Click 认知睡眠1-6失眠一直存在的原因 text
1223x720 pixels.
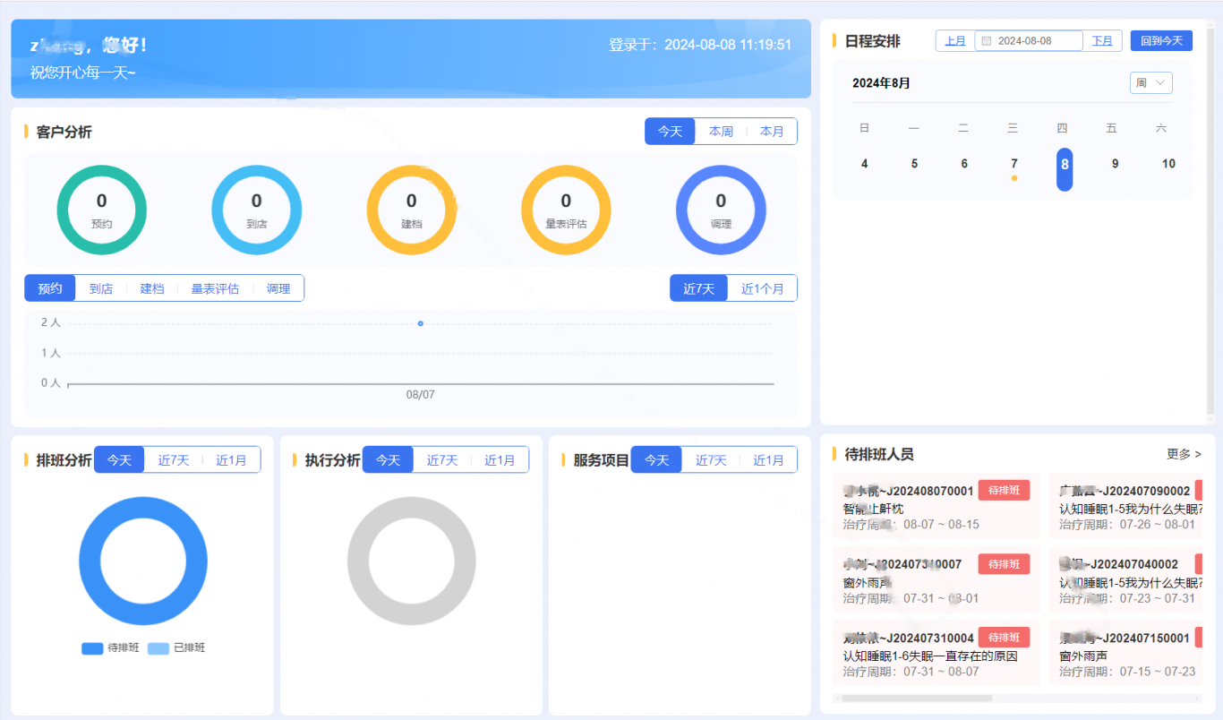[x=930, y=656]
